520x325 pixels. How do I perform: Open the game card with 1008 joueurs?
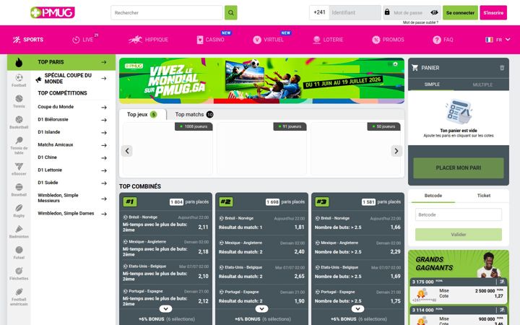click(x=168, y=149)
